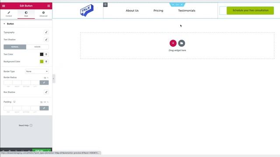Open the widgets grid panel
The image size is (280, 157).
(49, 6)
